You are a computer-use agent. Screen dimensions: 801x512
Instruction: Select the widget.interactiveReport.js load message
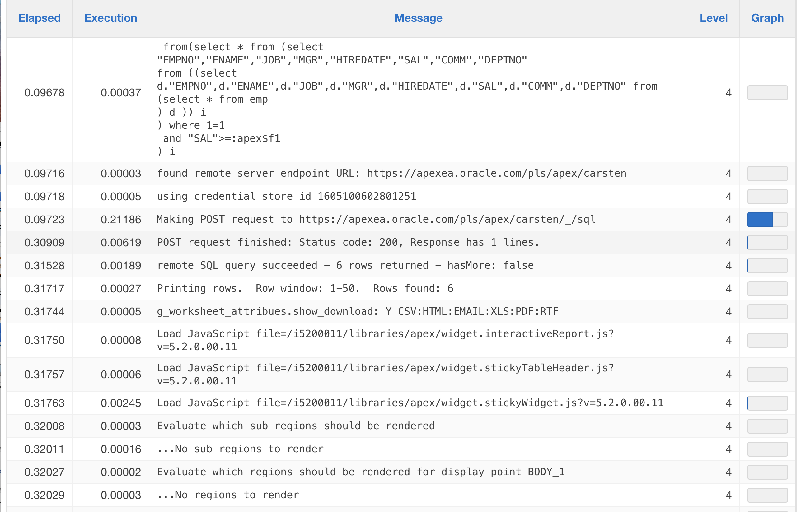tap(385, 340)
